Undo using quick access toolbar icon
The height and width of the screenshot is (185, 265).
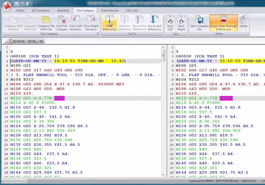(22, 4)
